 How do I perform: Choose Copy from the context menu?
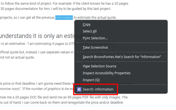[x=121, y=24]
